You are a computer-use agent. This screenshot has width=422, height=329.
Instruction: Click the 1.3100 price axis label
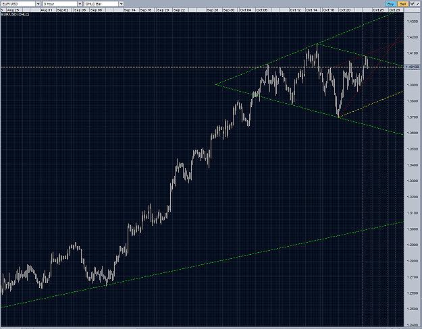pos(413,213)
